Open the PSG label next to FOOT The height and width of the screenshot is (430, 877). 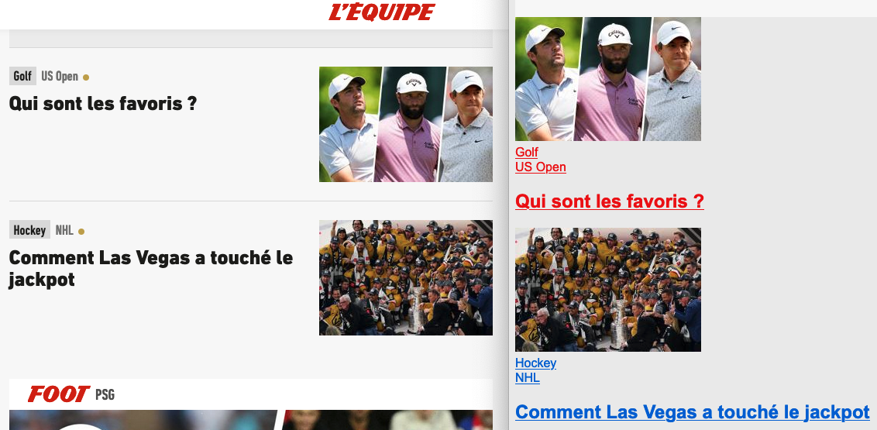tap(105, 395)
